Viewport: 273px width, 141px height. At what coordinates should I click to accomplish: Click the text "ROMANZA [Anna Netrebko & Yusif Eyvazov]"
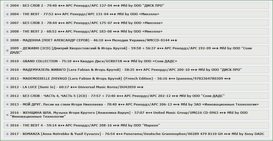[62, 134]
